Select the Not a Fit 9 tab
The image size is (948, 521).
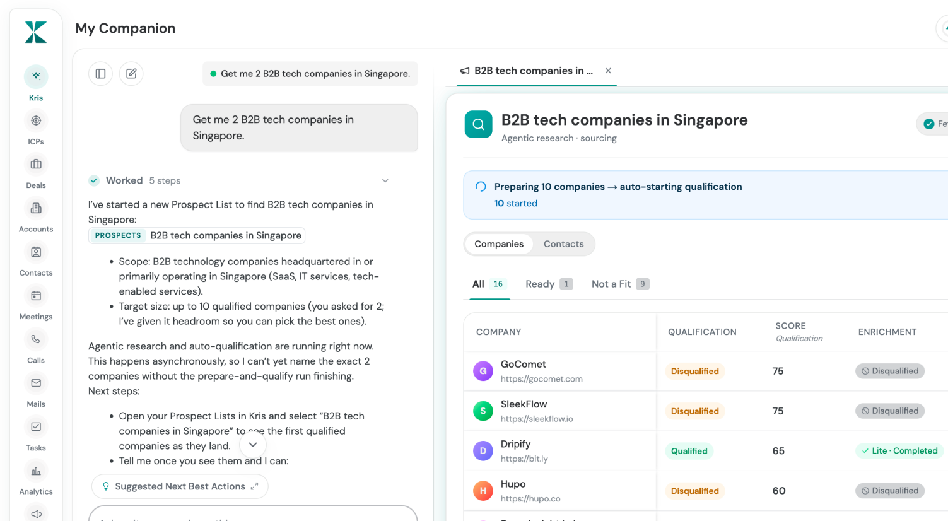[621, 284]
